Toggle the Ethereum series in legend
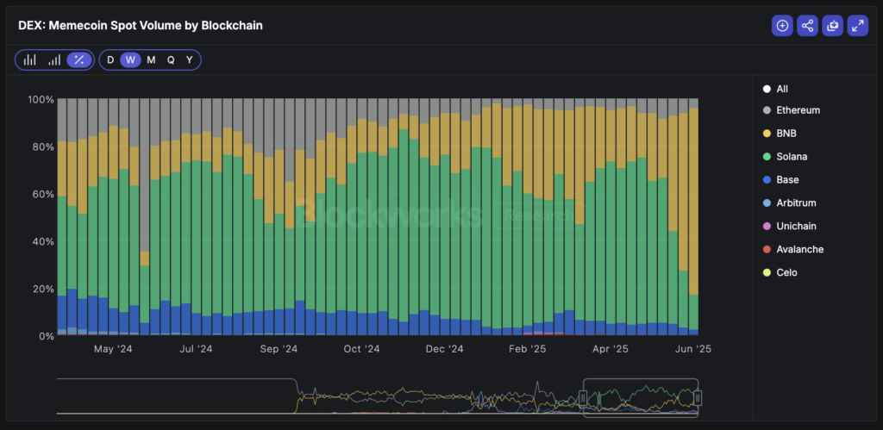 (x=798, y=110)
